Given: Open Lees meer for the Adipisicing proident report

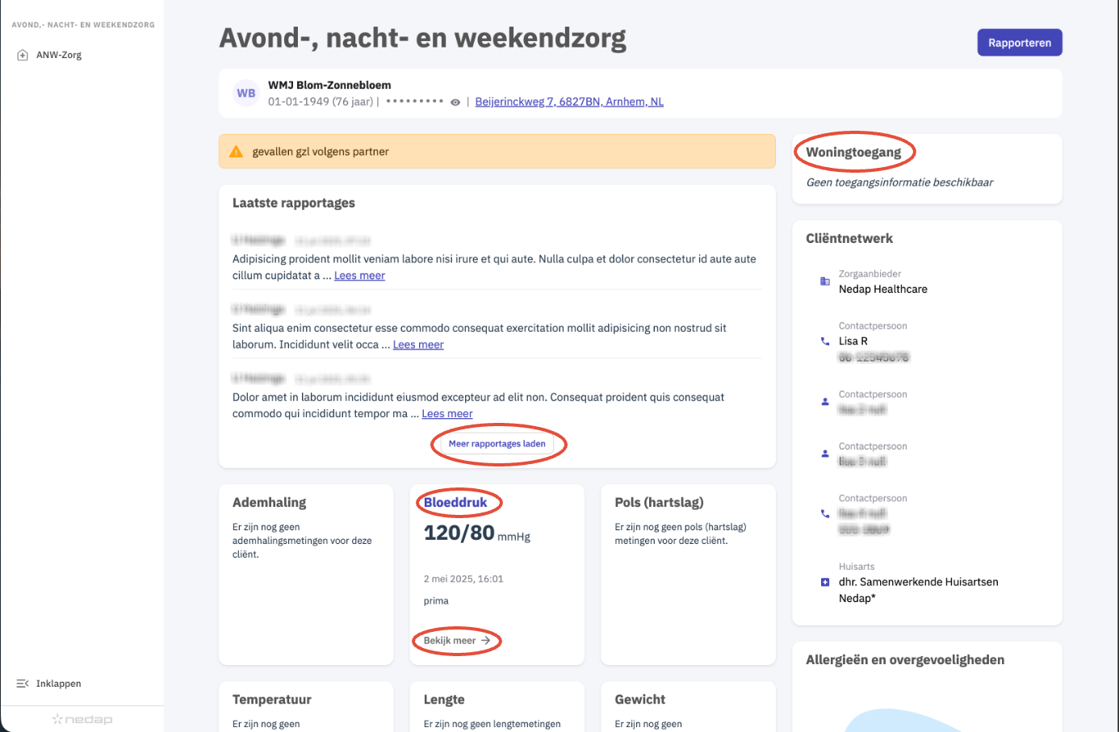Looking at the screenshot, I should 359,276.
